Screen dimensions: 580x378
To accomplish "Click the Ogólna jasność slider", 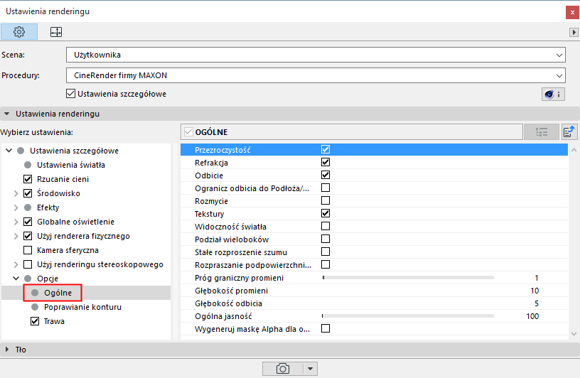I will click(x=408, y=316).
